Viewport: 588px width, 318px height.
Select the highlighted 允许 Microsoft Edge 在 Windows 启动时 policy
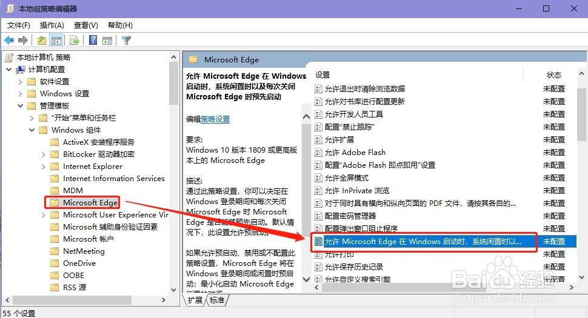[x=423, y=242]
